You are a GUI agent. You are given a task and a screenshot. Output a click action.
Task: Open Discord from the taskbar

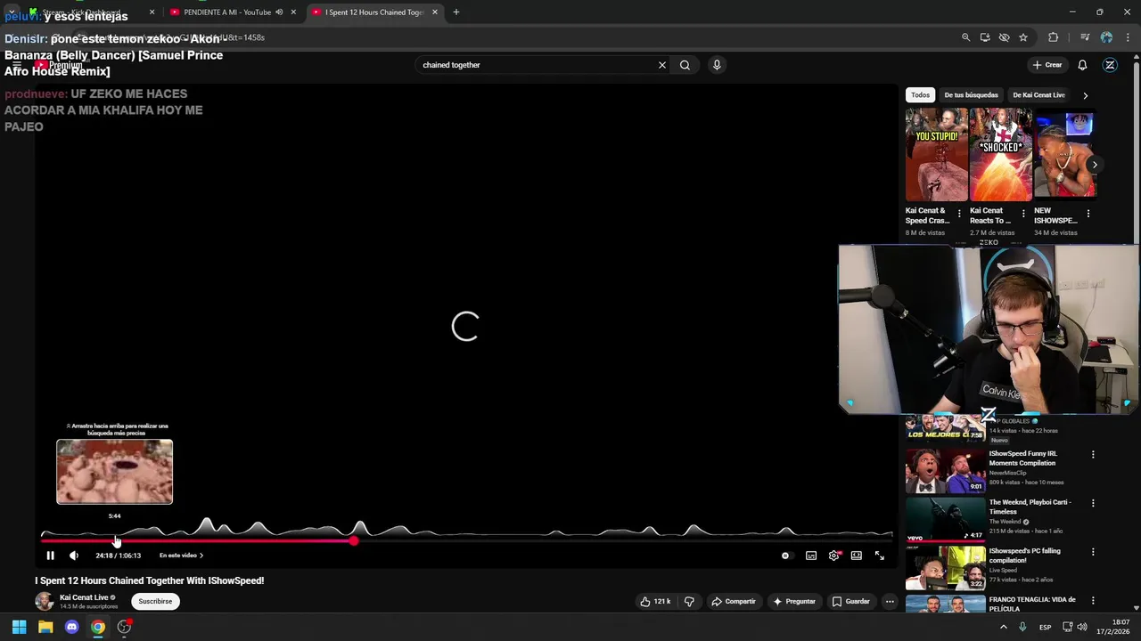coord(72,627)
